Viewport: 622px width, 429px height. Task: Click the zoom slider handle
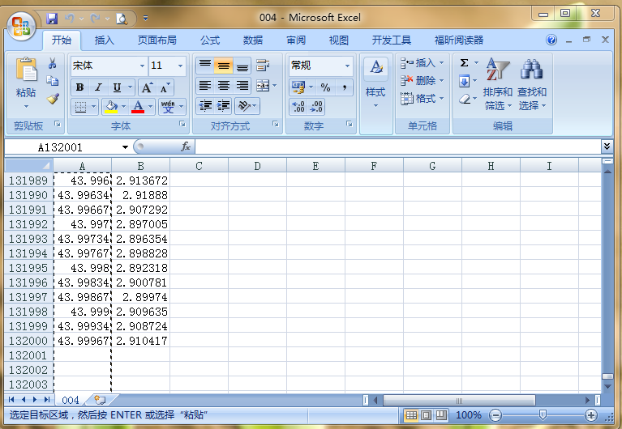pos(543,415)
